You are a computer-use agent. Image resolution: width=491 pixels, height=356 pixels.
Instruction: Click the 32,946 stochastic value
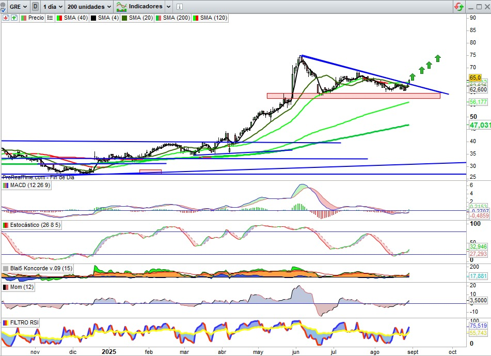click(478, 246)
